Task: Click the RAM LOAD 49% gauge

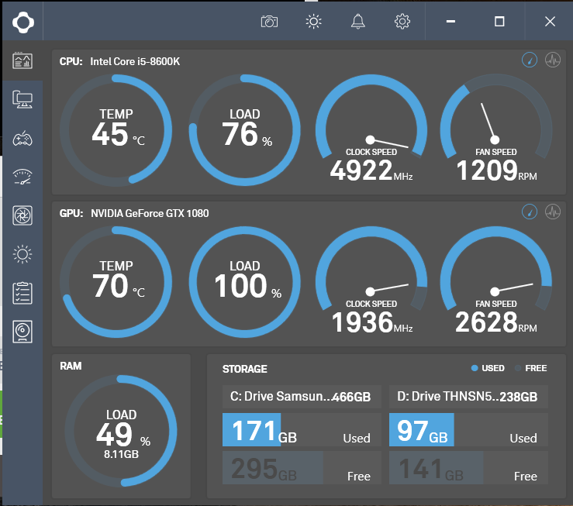Action: click(121, 431)
